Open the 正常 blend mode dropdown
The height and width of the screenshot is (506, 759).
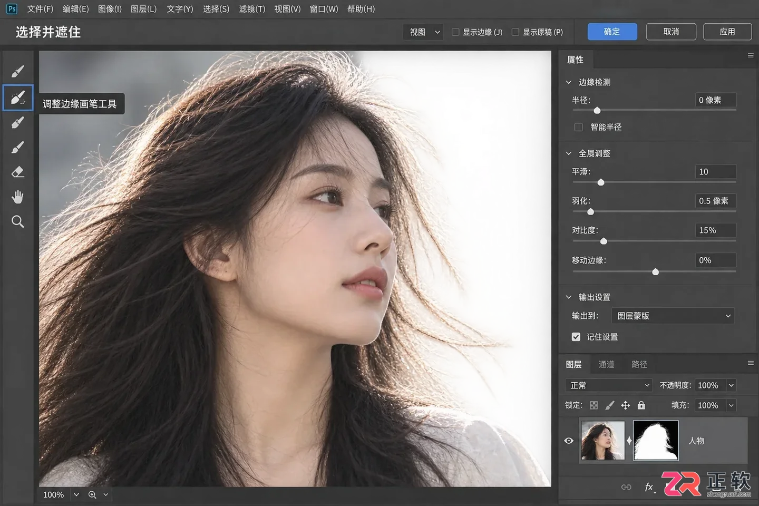click(x=609, y=385)
